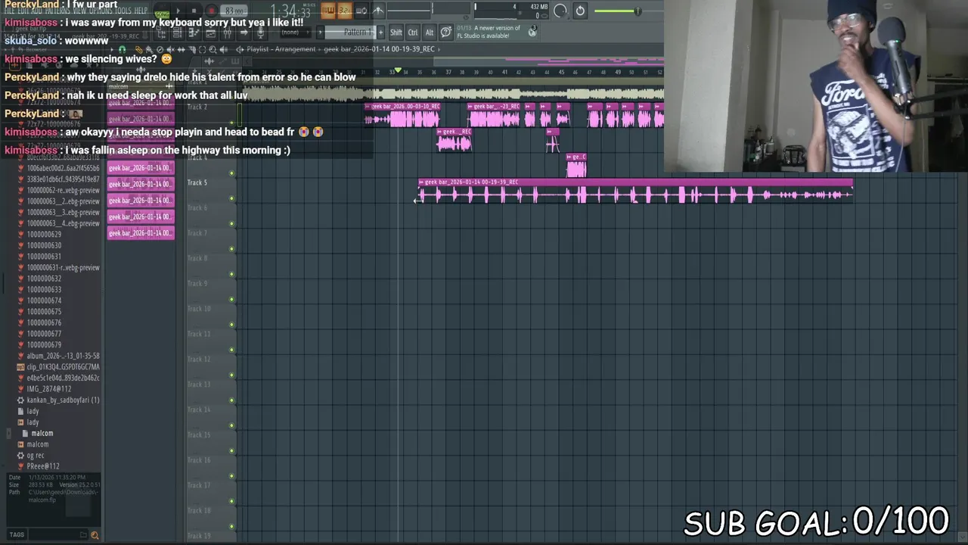
Task: Click the help speech bubble question icon
Action: (x=446, y=32)
